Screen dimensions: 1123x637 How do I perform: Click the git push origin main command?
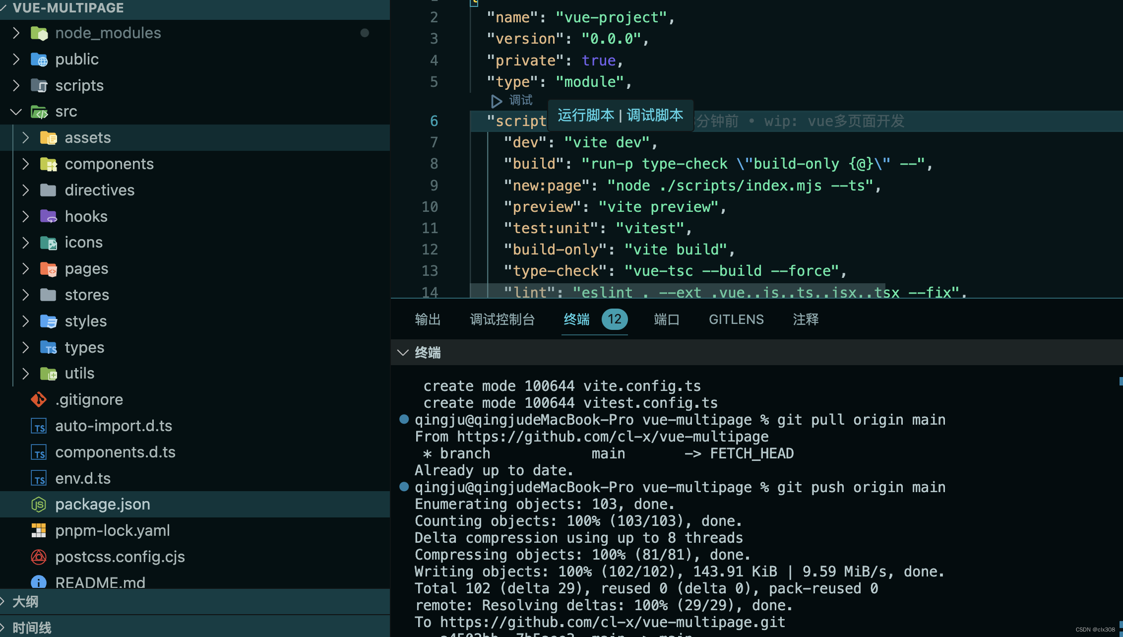click(861, 488)
